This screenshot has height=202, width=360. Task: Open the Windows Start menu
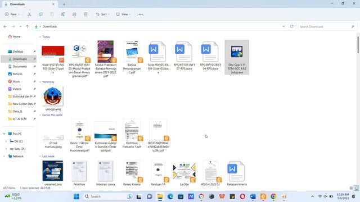(76, 196)
